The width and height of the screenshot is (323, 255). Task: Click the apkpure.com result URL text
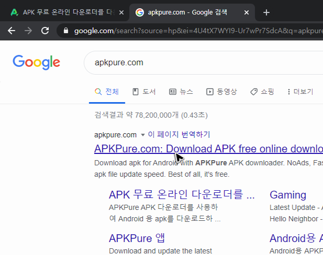(115, 135)
